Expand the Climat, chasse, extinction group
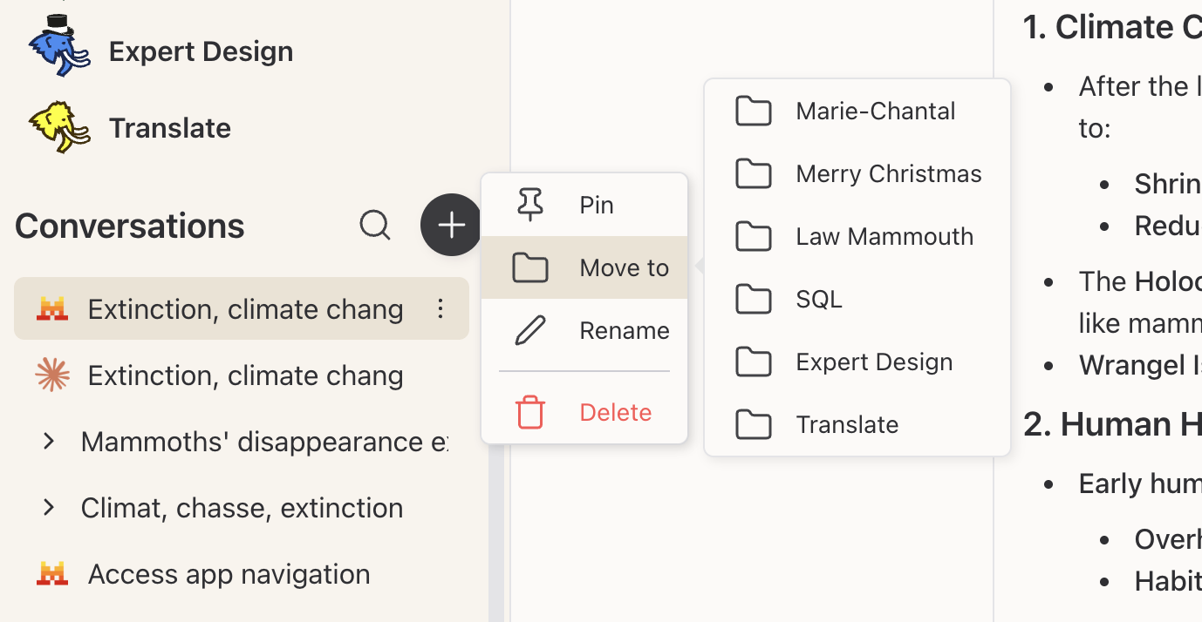Viewport: 1202px width, 622px height. (49, 508)
